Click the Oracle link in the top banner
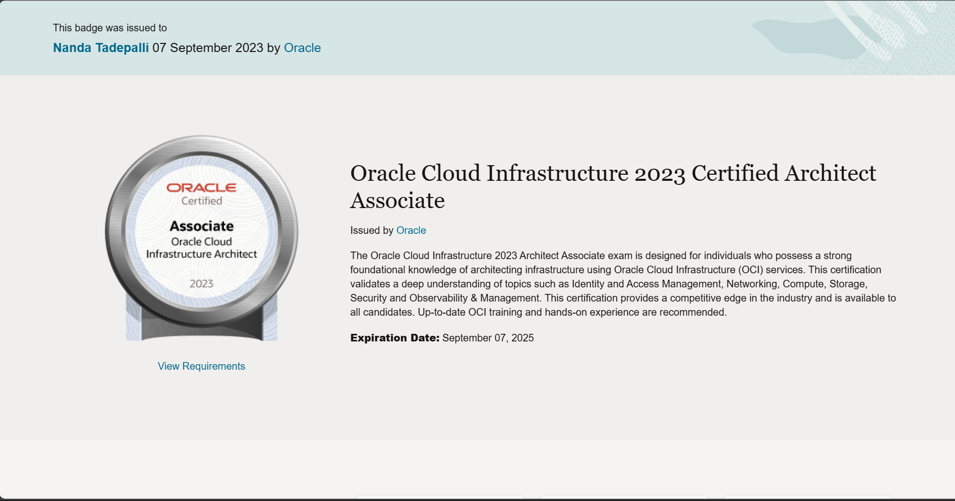The width and height of the screenshot is (955, 501). tap(302, 48)
